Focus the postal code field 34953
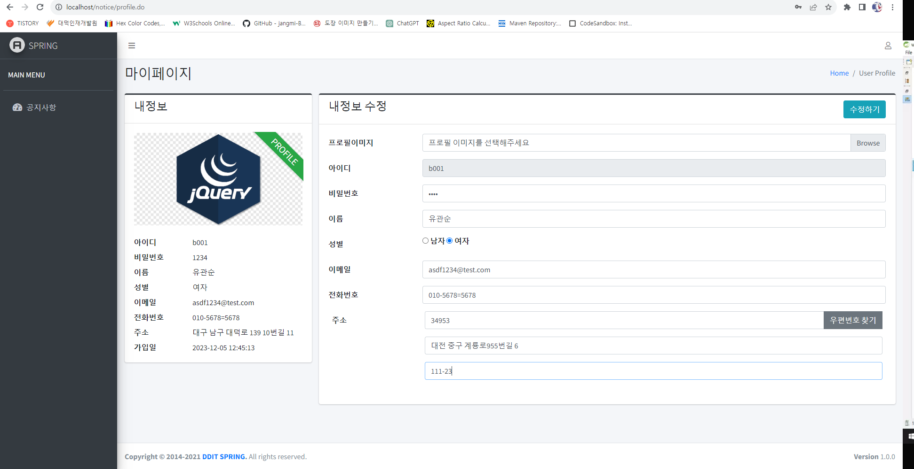 click(624, 320)
